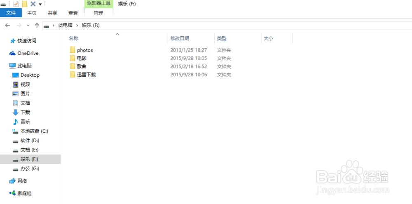The image size is (412, 204).
Task: Select the 电影 folder icon
Action: point(73,58)
